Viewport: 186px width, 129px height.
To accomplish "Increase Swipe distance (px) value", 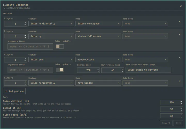I will pyautogui.click(x=181, y=101).
